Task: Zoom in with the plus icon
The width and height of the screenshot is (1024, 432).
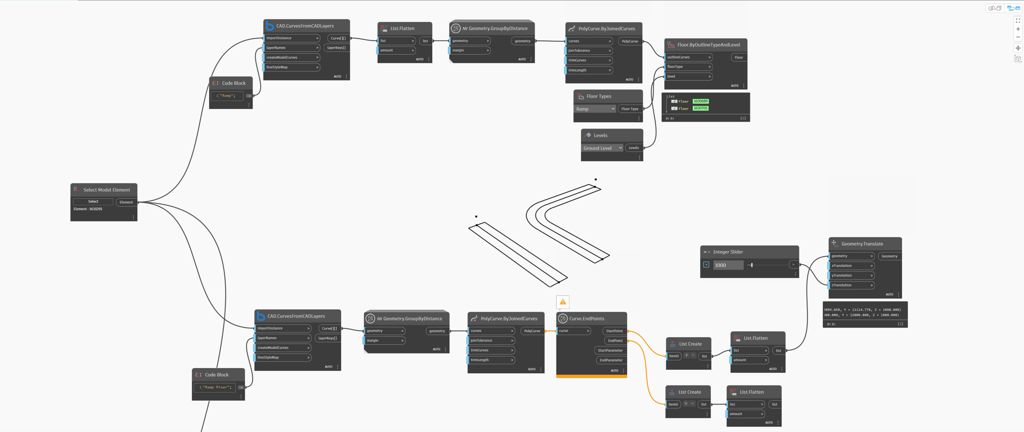Action: pyautogui.click(x=1018, y=29)
